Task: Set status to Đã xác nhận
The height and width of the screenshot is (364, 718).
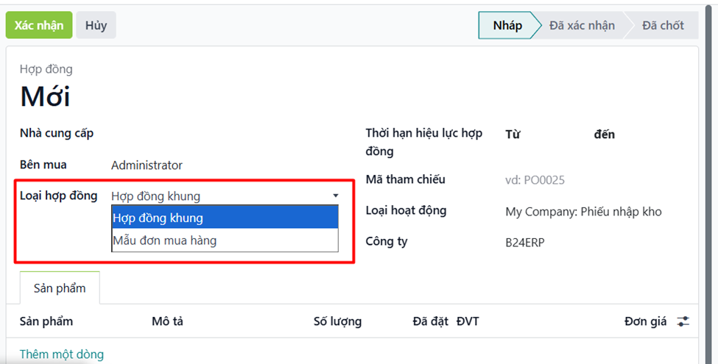Action: (x=582, y=25)
